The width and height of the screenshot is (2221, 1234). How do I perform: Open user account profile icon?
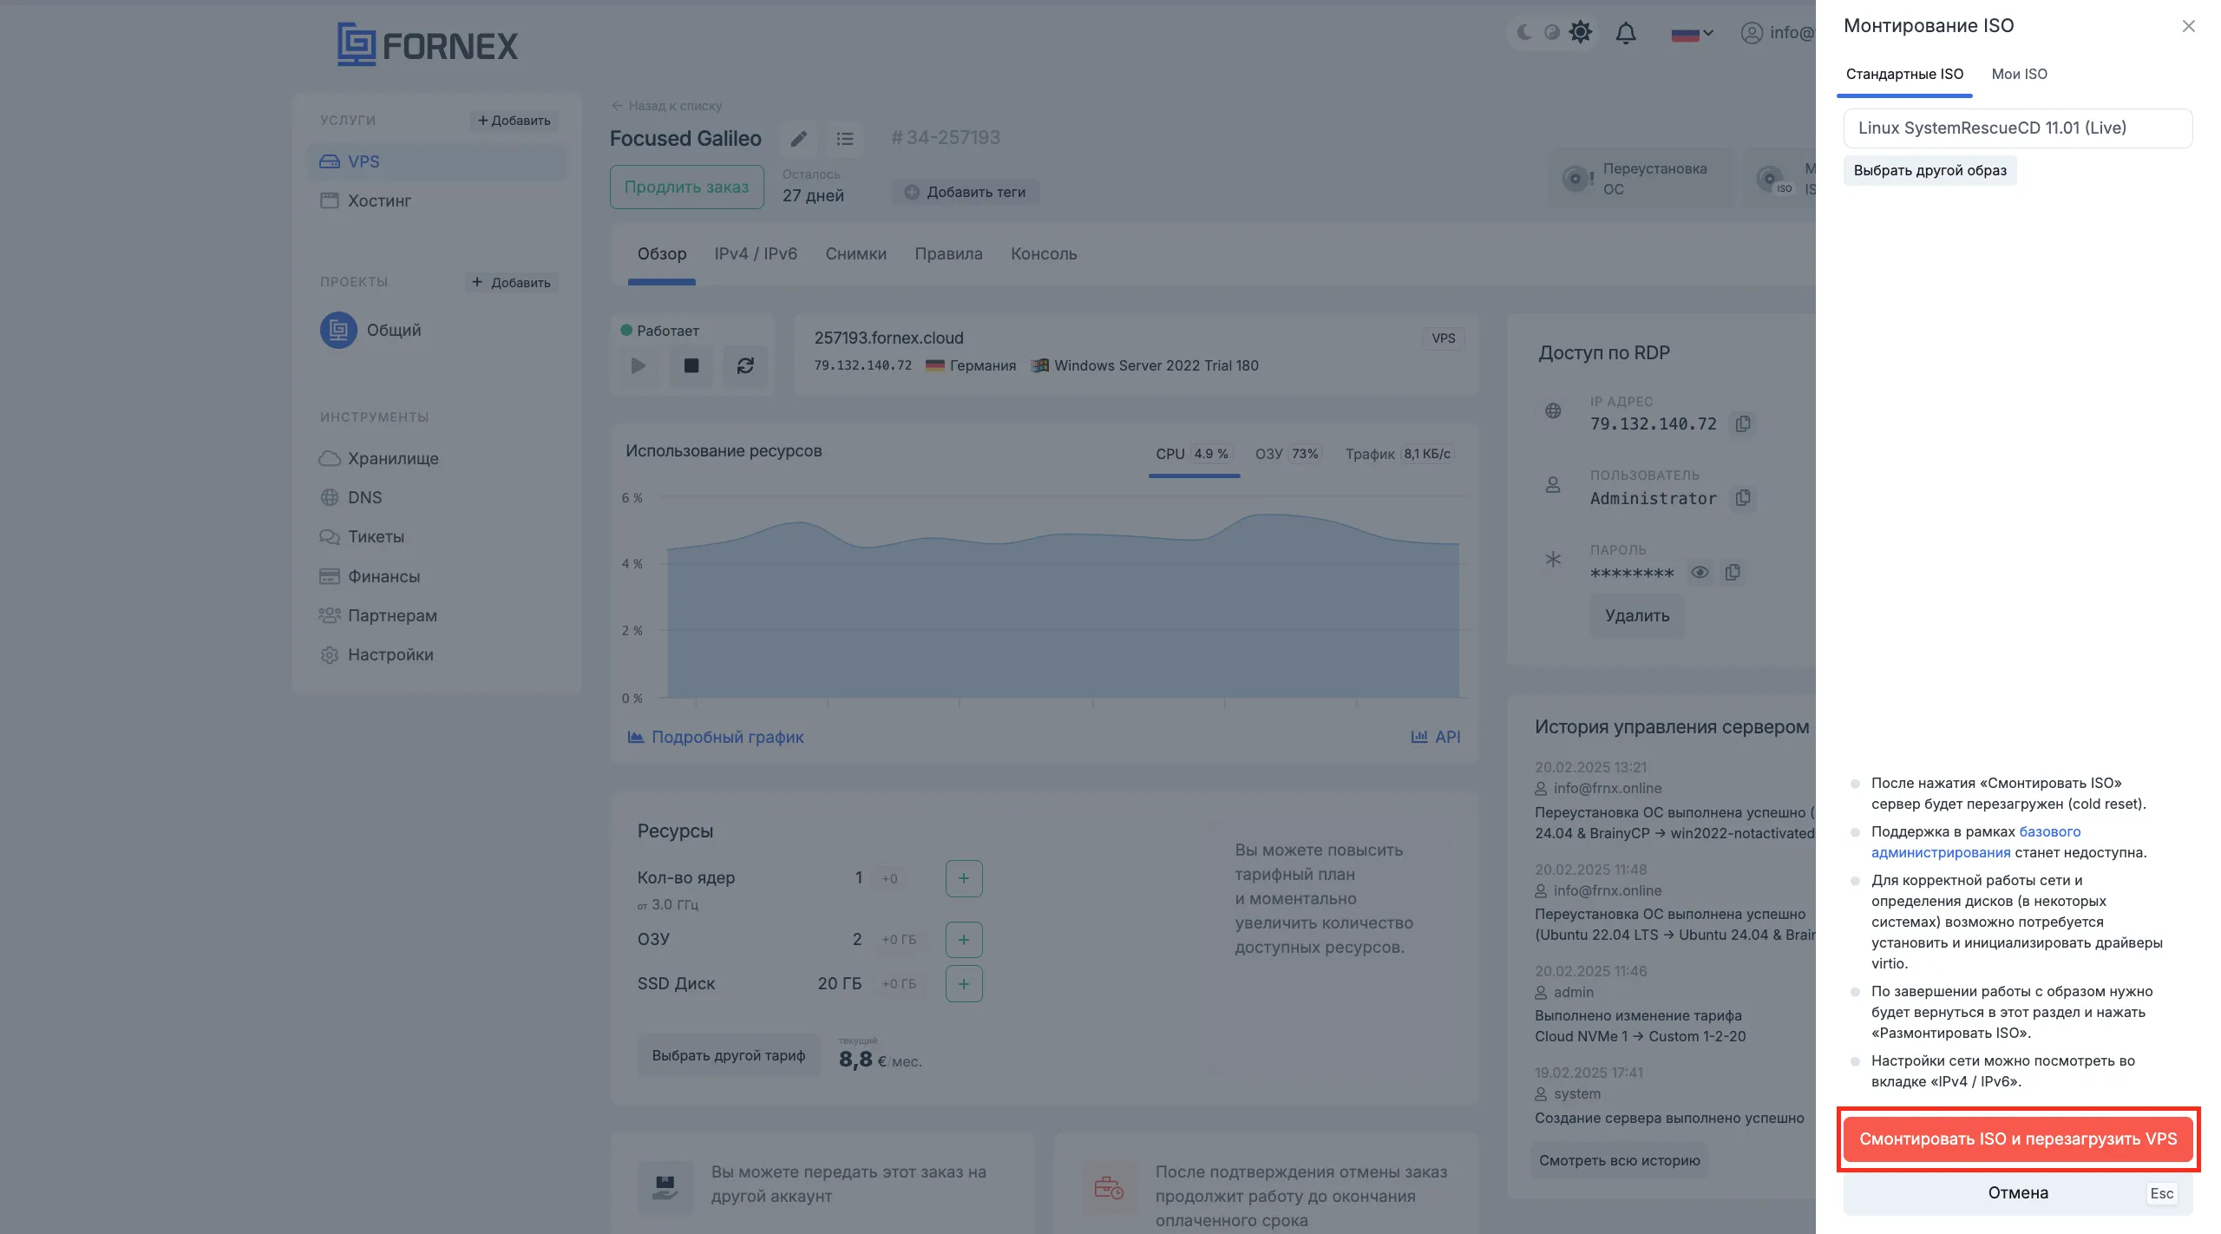coord(1752,33)
